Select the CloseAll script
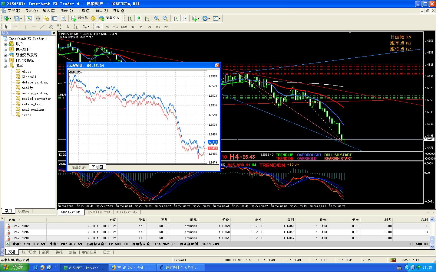The height and width of the screenshot is (272, 436). (x=29, y=77)
